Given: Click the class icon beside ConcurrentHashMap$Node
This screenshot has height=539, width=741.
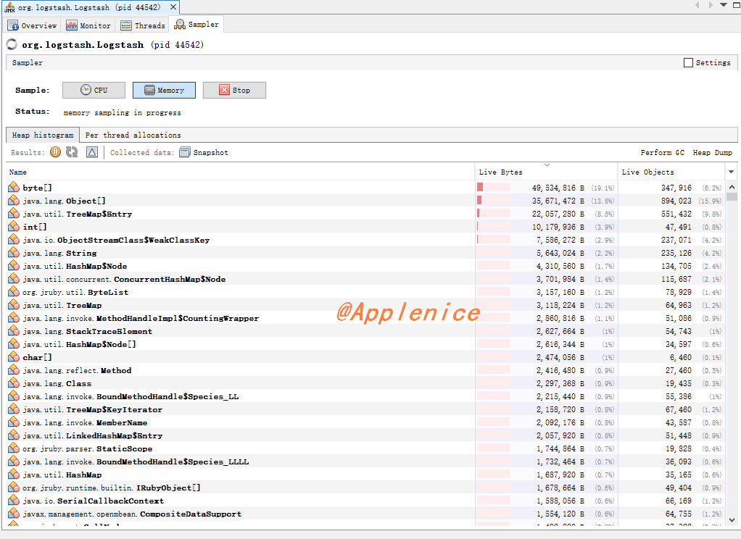Looking at the screenshot, I should [x=14, y=279].
